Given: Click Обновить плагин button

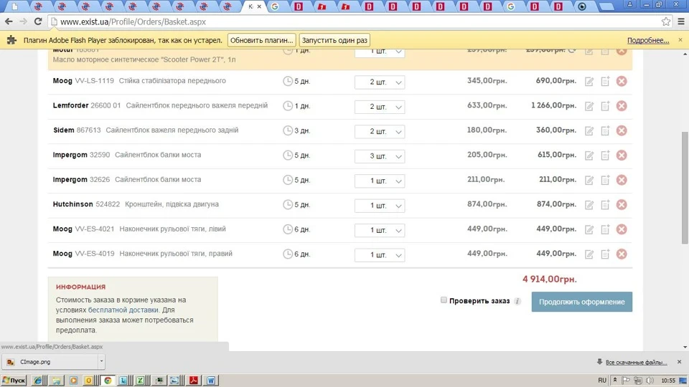Looking at the screenshot, I should (261, 40).
